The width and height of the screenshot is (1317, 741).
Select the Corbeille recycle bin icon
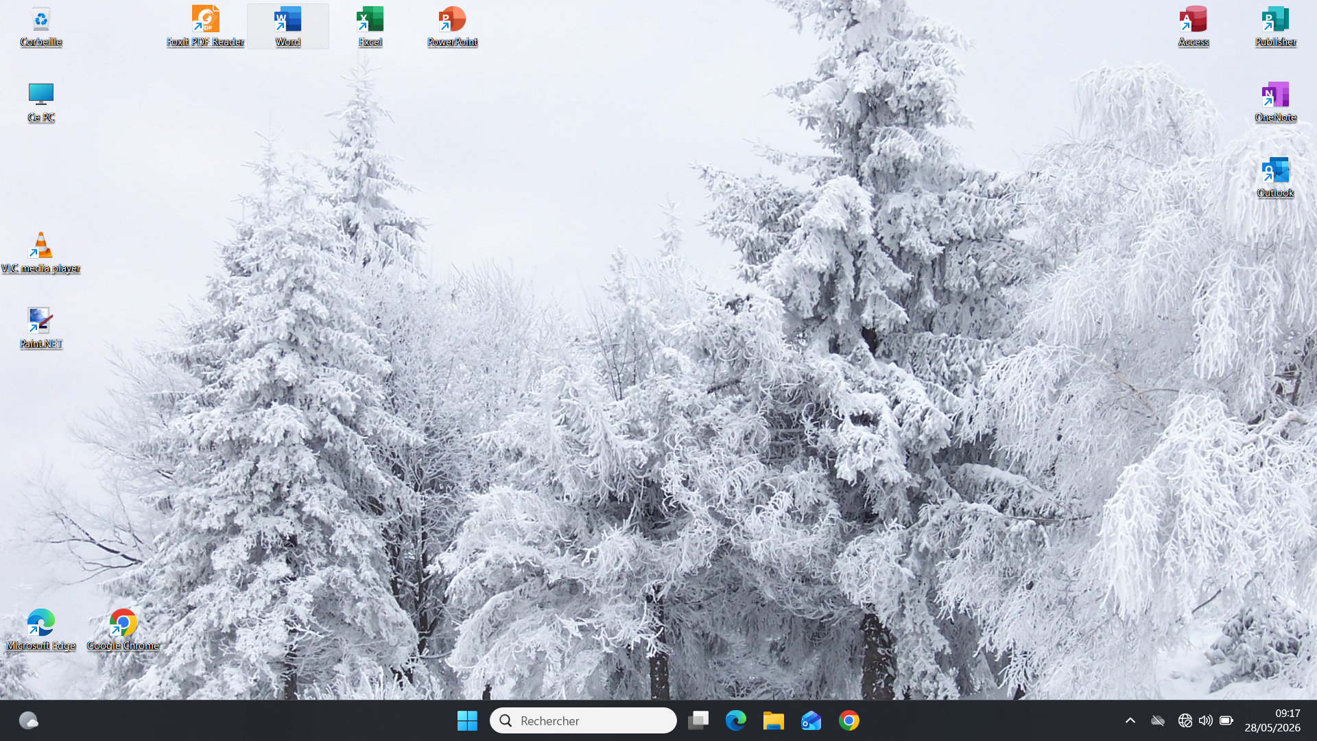tap(41, 27)
